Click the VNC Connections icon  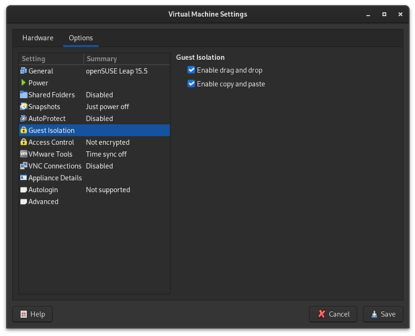coord(24,166)
